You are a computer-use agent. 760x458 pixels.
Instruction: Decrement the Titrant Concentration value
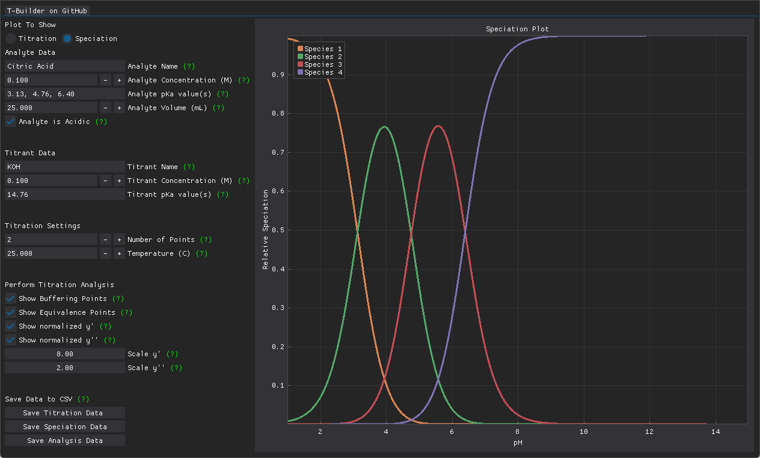pos(105,180)
